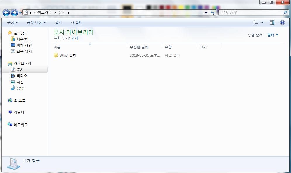Select the Win7 설치 folder icon
Viewport: 291px width, 173px height.
click(56, 55)
